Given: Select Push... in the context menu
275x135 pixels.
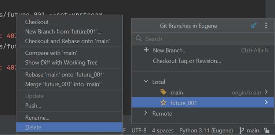Looking at the screenshot, I should (x=69, y=106).
